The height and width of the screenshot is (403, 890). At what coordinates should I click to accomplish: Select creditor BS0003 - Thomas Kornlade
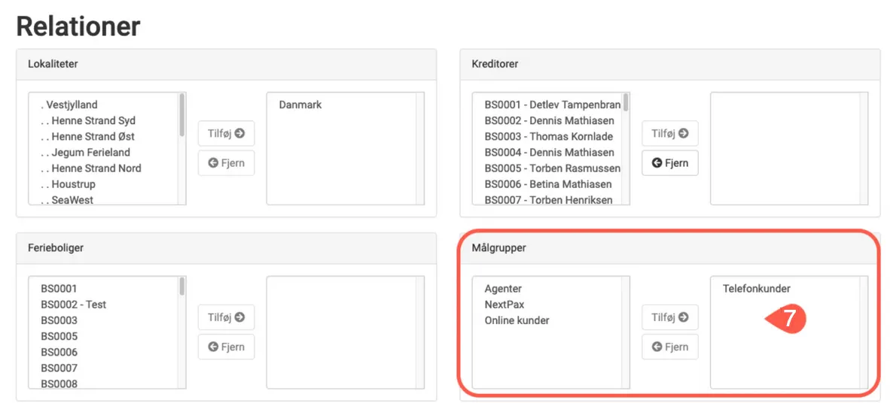pos(548,136)
